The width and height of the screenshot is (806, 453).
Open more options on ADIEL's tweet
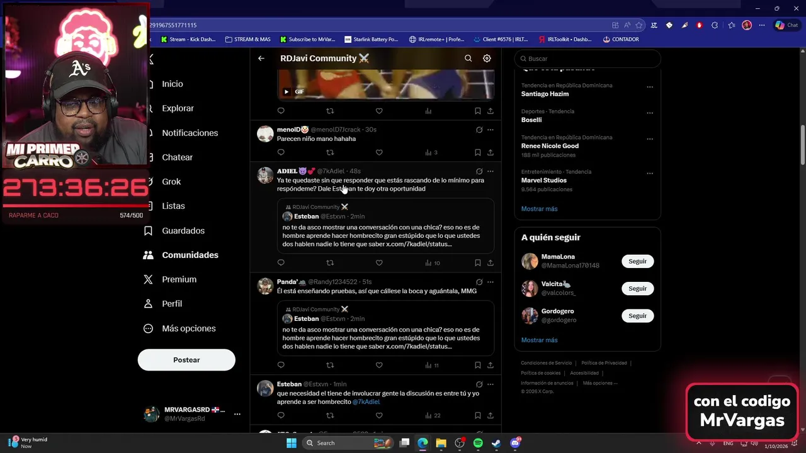491,171
